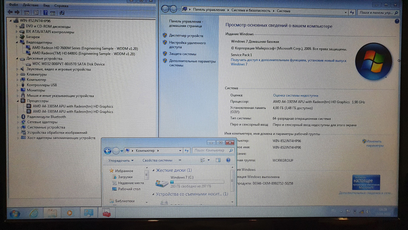Viewport: 408px width, 230px height.
Task: Click the Клавиатуры keyboard icon
Action: pos(22,74)
